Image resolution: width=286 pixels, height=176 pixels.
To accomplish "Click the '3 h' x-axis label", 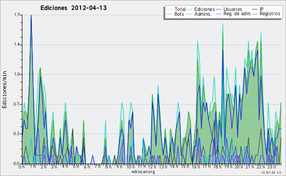I will point(54,167).
